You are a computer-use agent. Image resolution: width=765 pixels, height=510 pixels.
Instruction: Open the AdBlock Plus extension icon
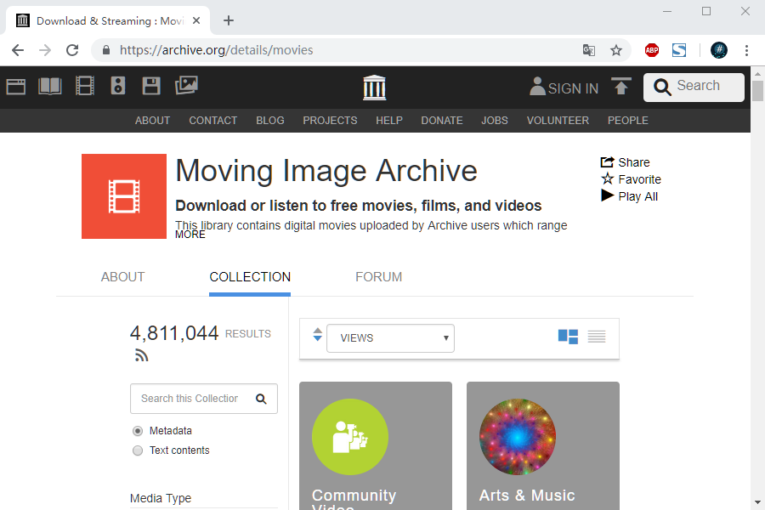tap(652, 50)
